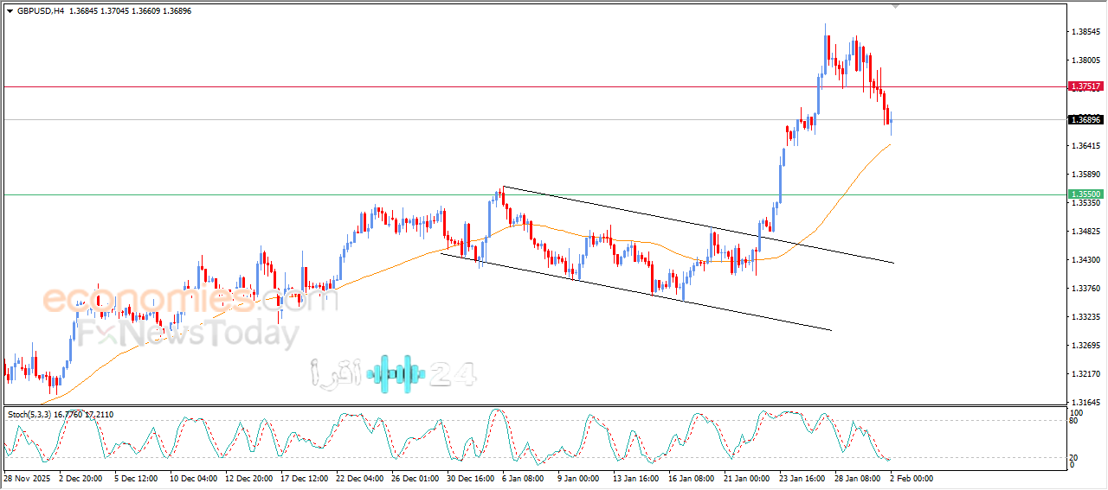Viewport: 1108px width, 490px height.
Task: Click the 28 Nov 2025 date label
Action: coord(28,478)
